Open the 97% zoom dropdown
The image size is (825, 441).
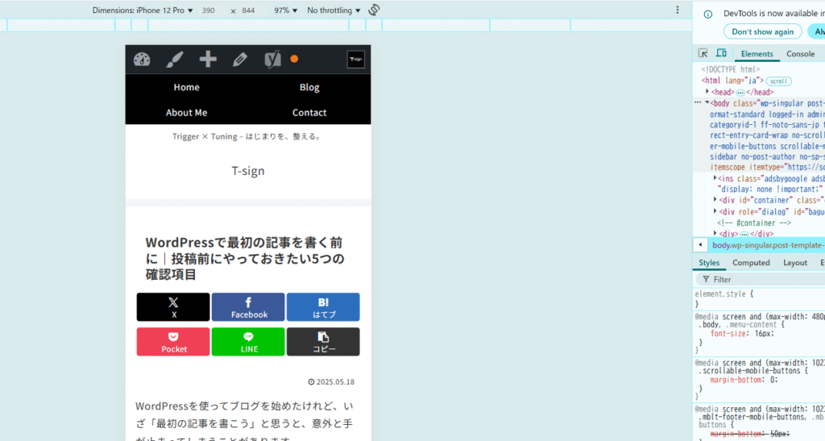(285, 10)
